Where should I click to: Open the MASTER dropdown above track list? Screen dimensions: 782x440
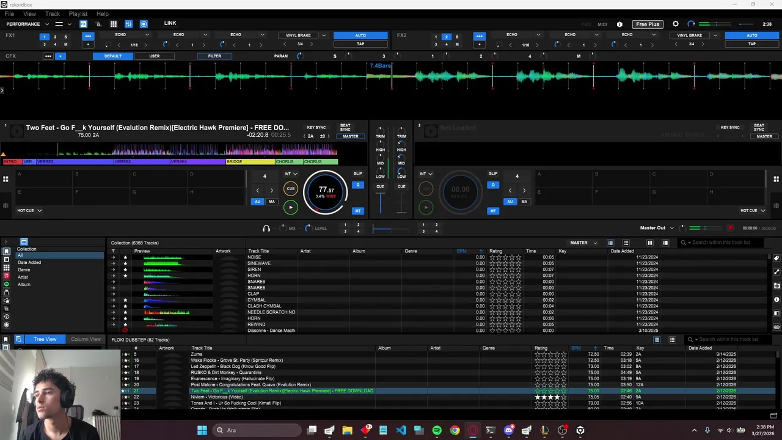pyautogui.click(x=583, y=243)
